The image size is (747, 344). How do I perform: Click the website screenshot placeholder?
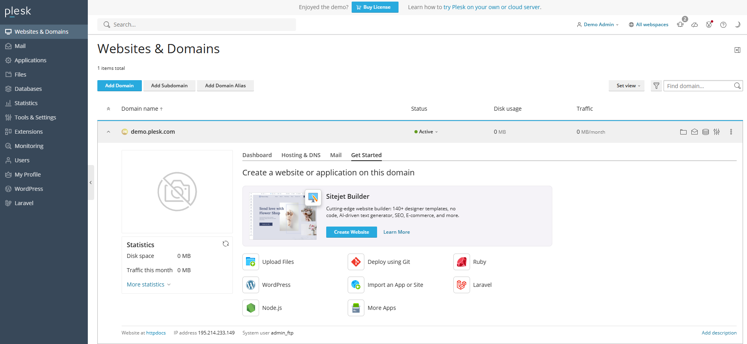tap(177, 192)
